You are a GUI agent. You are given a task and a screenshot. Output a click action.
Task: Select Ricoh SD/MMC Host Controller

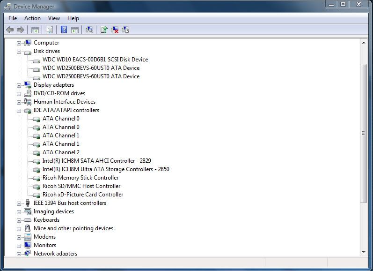(x=81, y=186)
